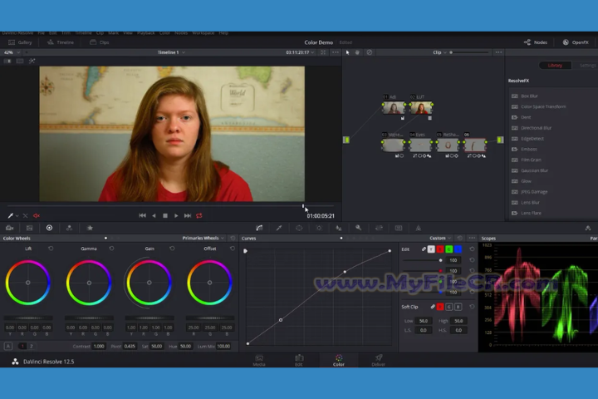Image resolution: width=598 pixels, height=399 pixels.
Task: Toggle the Y luminance curve channel
Action: point(431,249)
